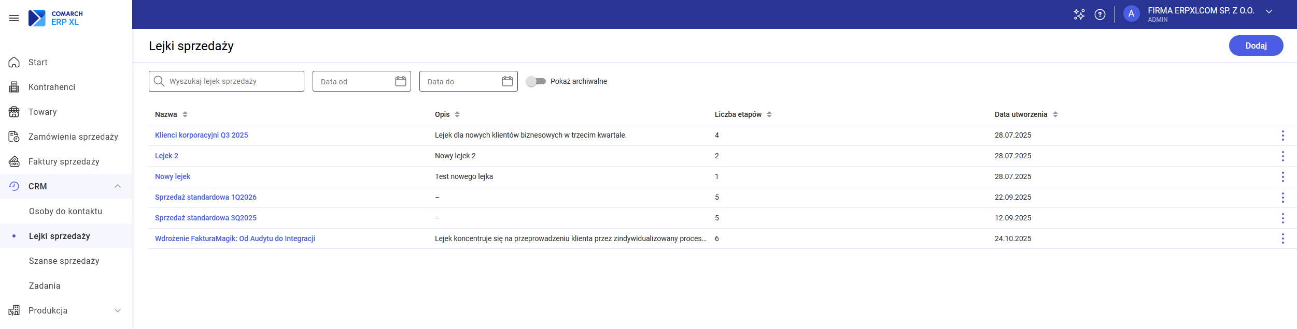
Task: Click the Comarch ERP XL logo
Action: click(55, 18)
